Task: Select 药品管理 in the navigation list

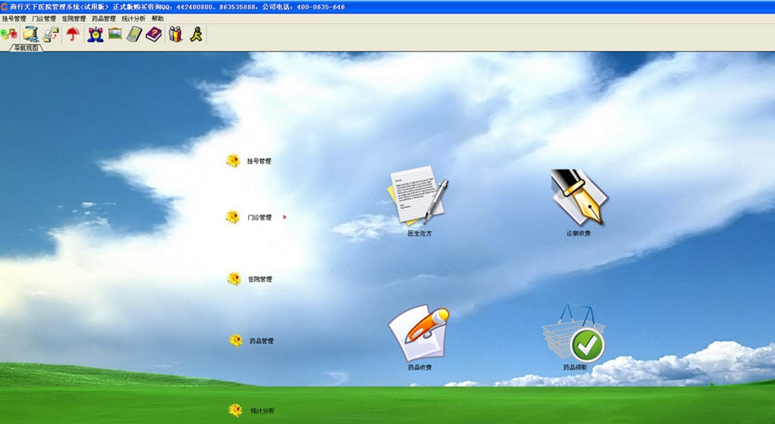Action: tap(262, 341)
